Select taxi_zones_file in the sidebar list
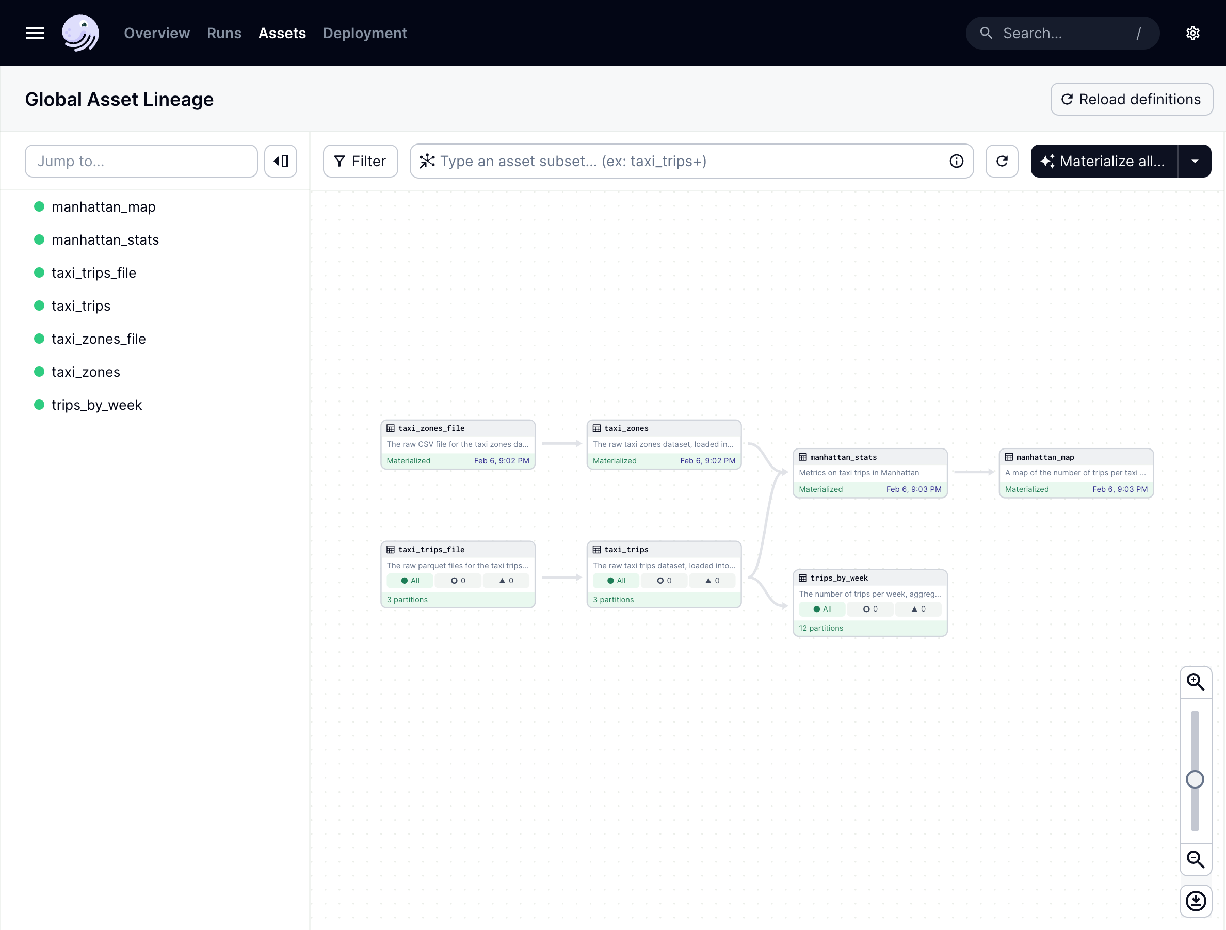This screenshot has width=1226, height=930. (x=99, y=339)
